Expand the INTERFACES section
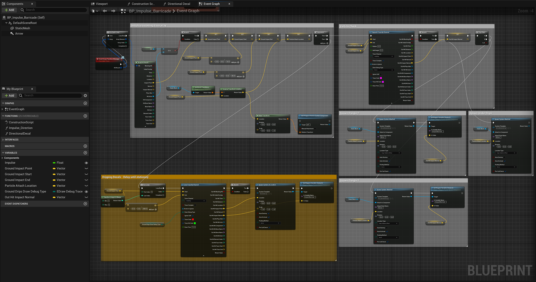 click(3, 140)
